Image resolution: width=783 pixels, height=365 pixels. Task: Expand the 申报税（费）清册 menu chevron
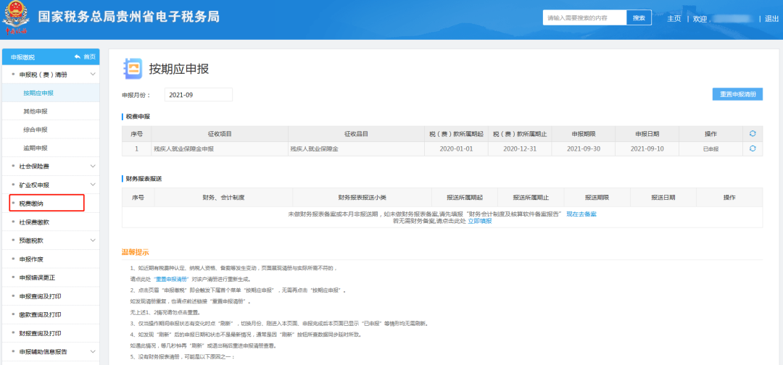point(93,75)
